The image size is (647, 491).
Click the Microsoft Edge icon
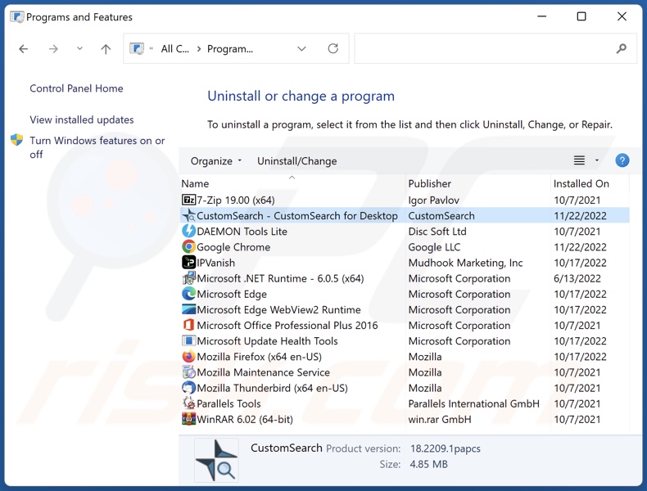[188, 294]
